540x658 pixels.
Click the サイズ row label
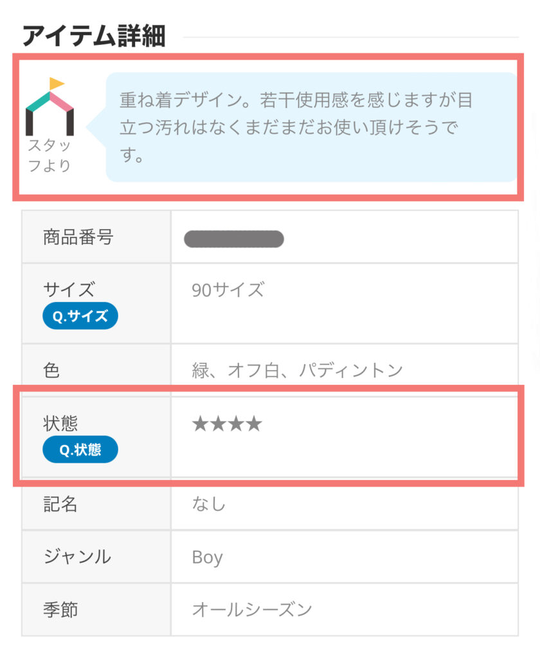pos(69,289)
